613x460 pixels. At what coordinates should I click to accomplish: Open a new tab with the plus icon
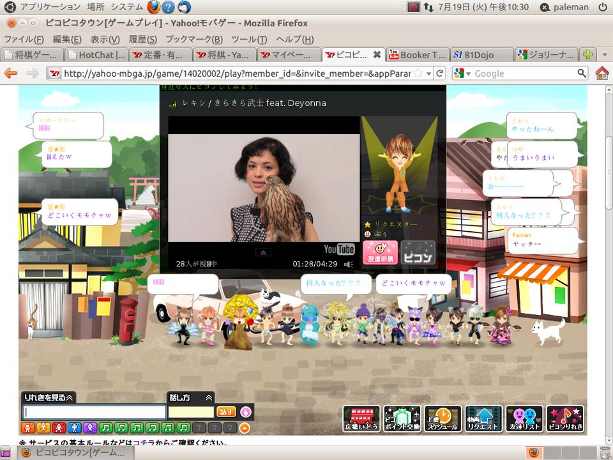point(587,55)
